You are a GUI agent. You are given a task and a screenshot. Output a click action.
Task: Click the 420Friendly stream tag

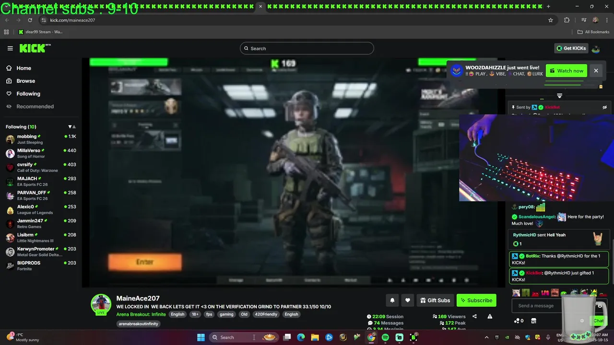[265, 314]
